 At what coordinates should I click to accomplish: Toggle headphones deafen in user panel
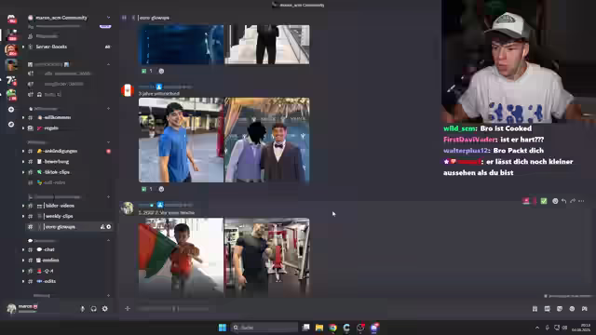point(93,309)
